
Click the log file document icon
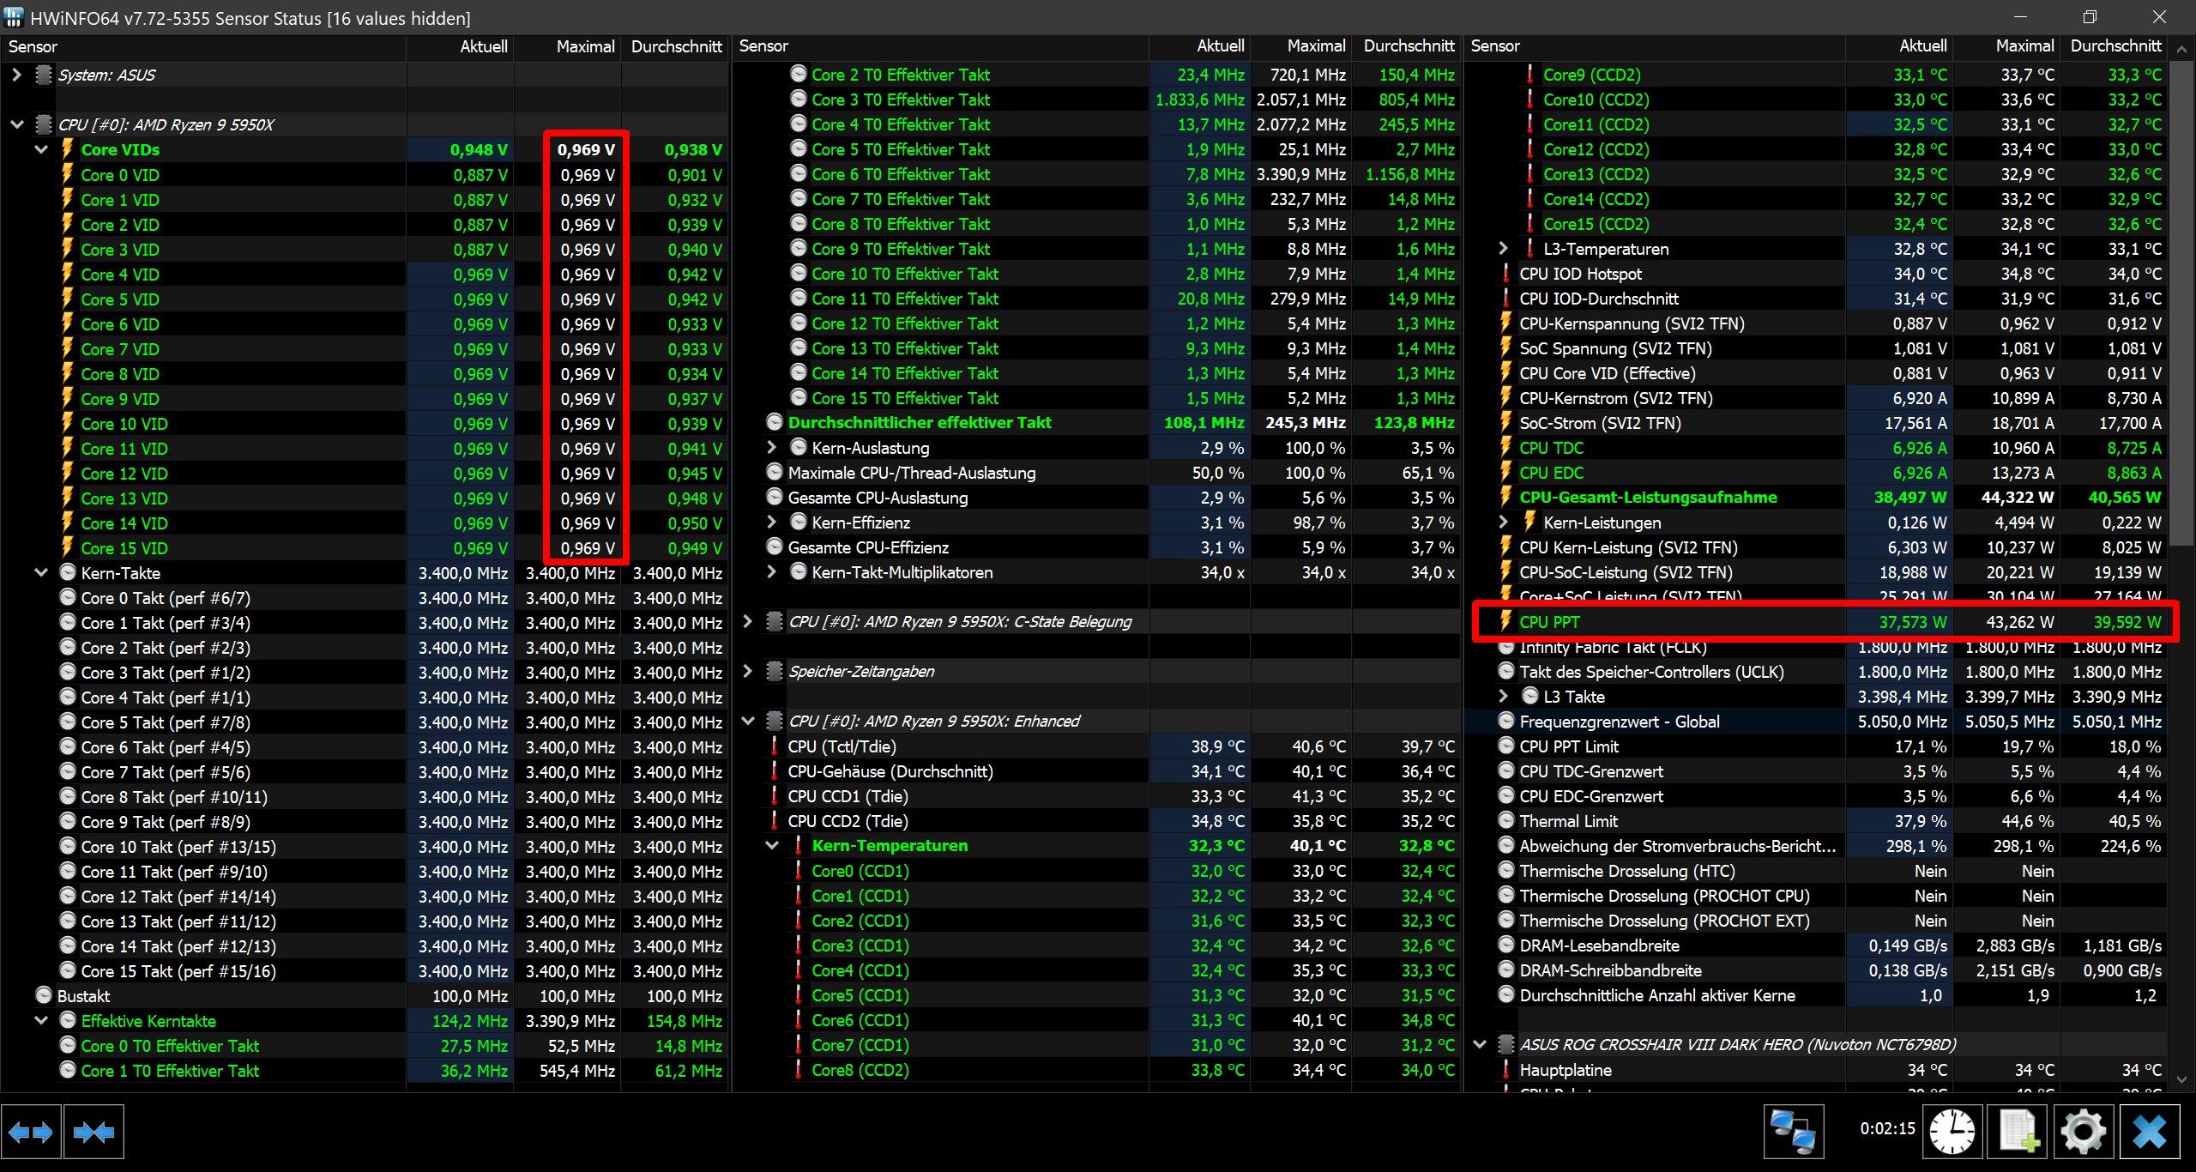point(2018,1133)
